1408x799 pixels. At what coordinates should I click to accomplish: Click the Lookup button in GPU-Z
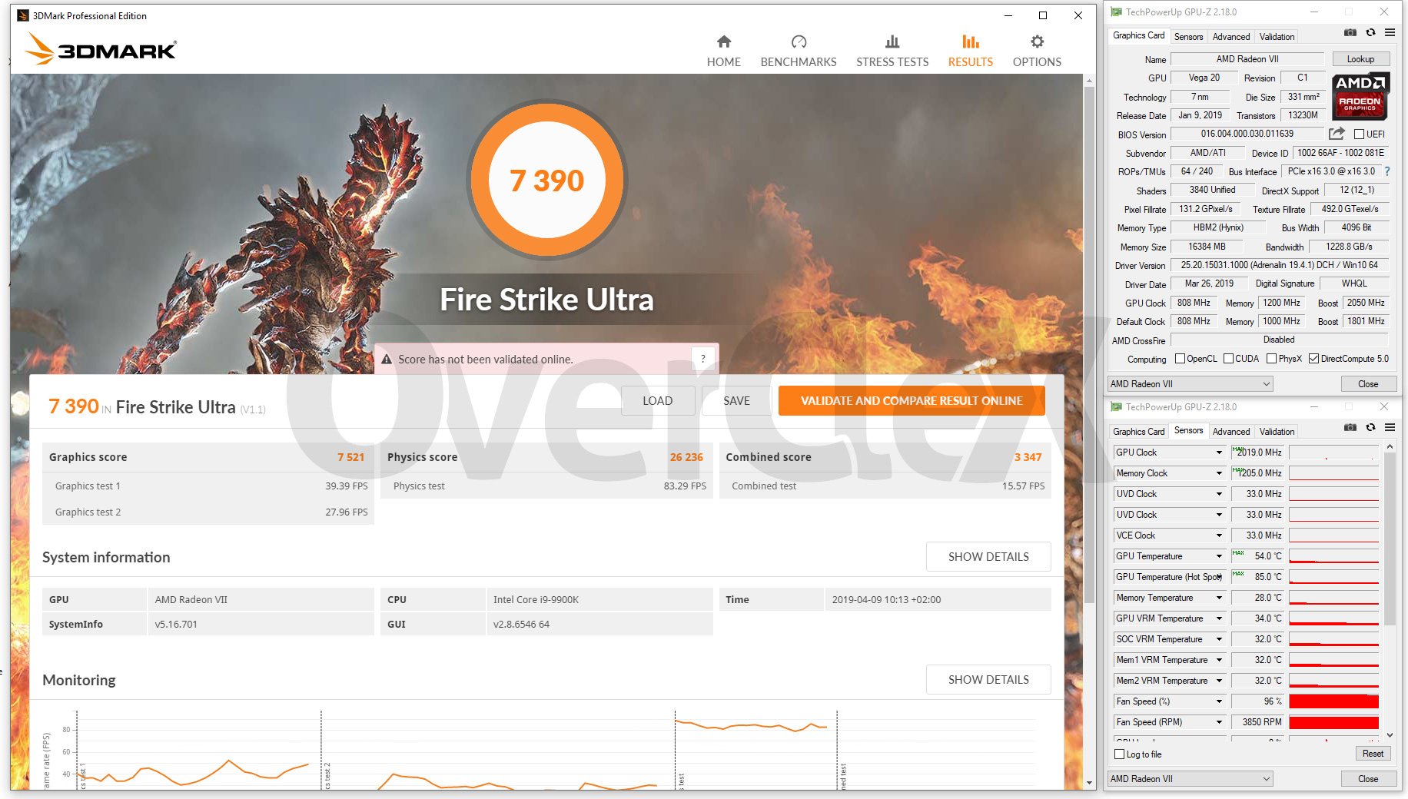(x=1360, y=59)
